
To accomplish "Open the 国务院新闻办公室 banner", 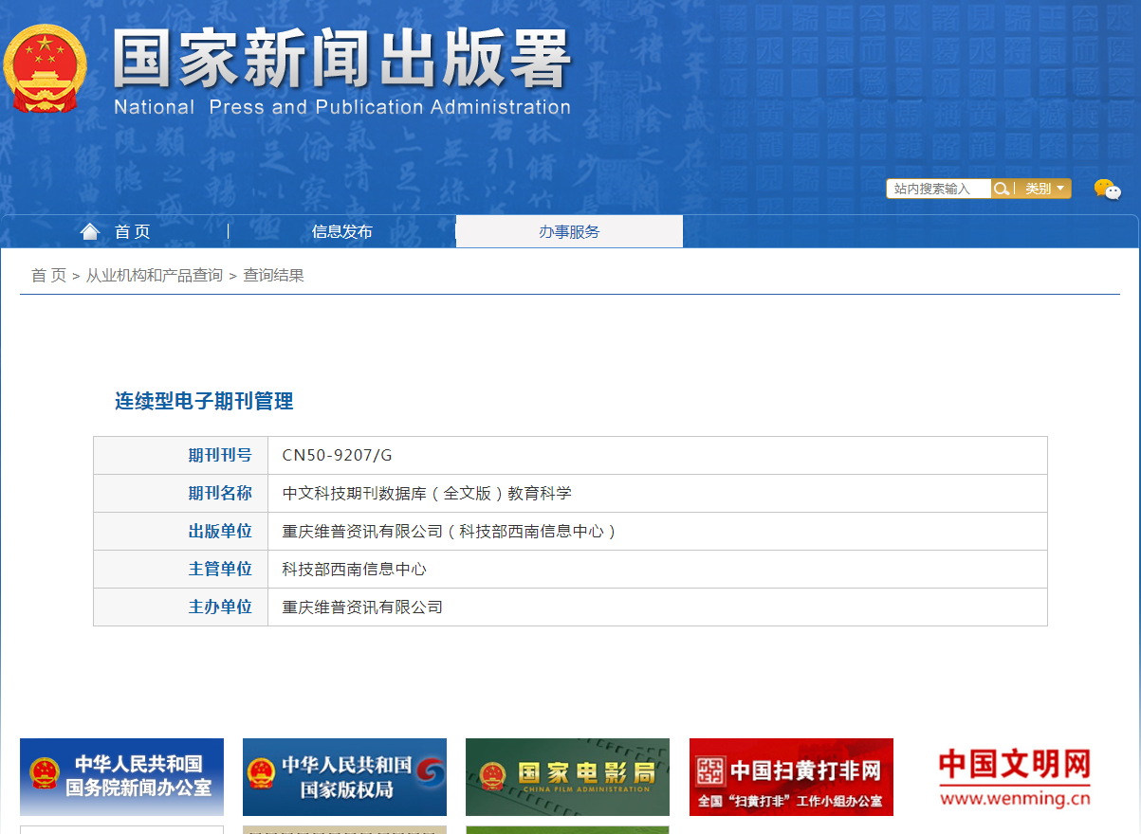I will pos(121,777).
